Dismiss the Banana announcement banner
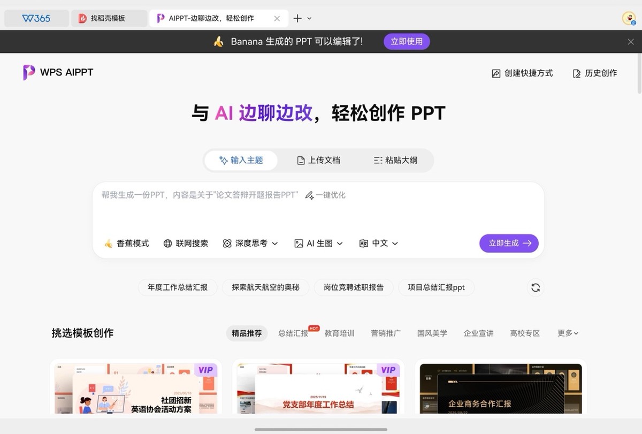 [631, 41]
